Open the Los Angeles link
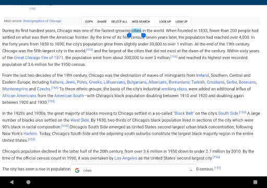 click(x=126, y=158)
